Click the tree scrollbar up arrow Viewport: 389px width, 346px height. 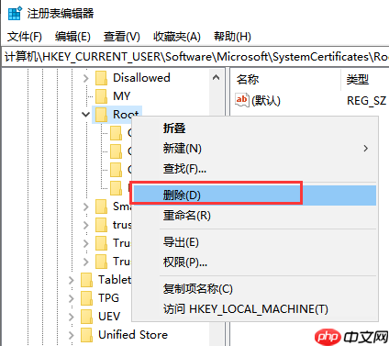click(x=216, y=78)
